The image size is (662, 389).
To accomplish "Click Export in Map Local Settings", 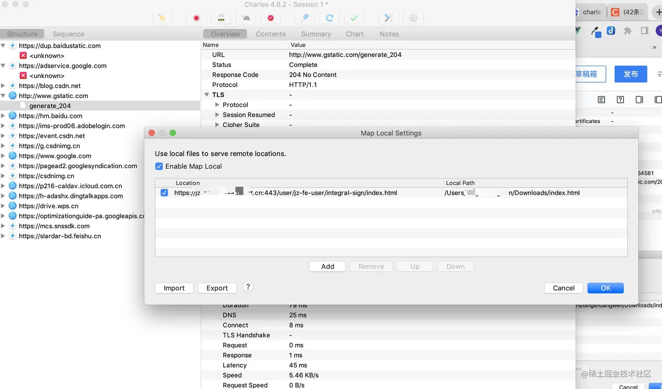I will click(217, 288).
